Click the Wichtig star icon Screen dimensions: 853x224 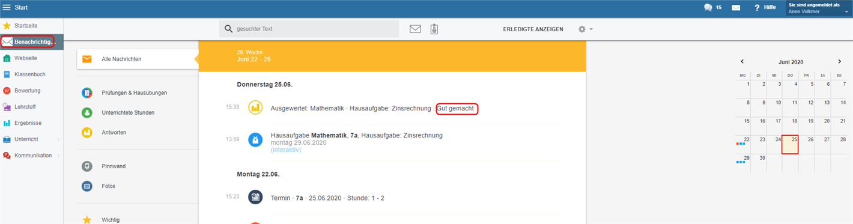coord(87,220)
